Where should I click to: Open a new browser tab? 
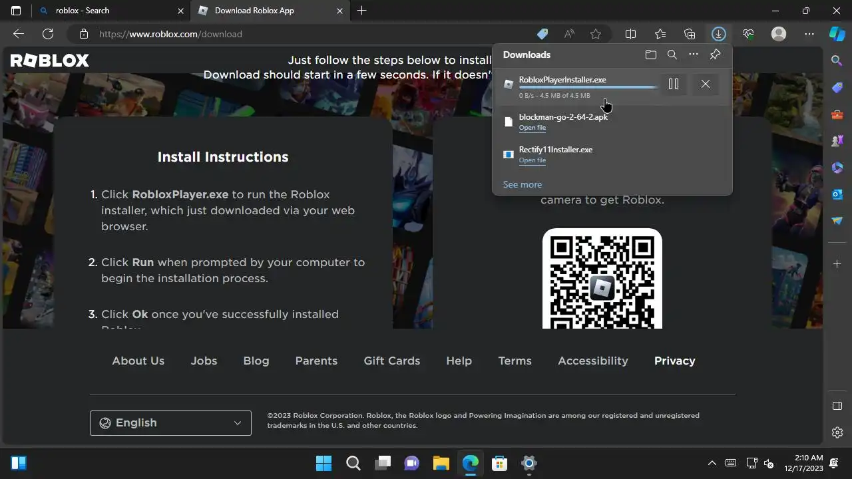tap(361, 11)
